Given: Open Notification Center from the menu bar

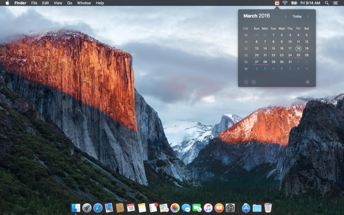Looking at the screenshot, I should 335,3.
